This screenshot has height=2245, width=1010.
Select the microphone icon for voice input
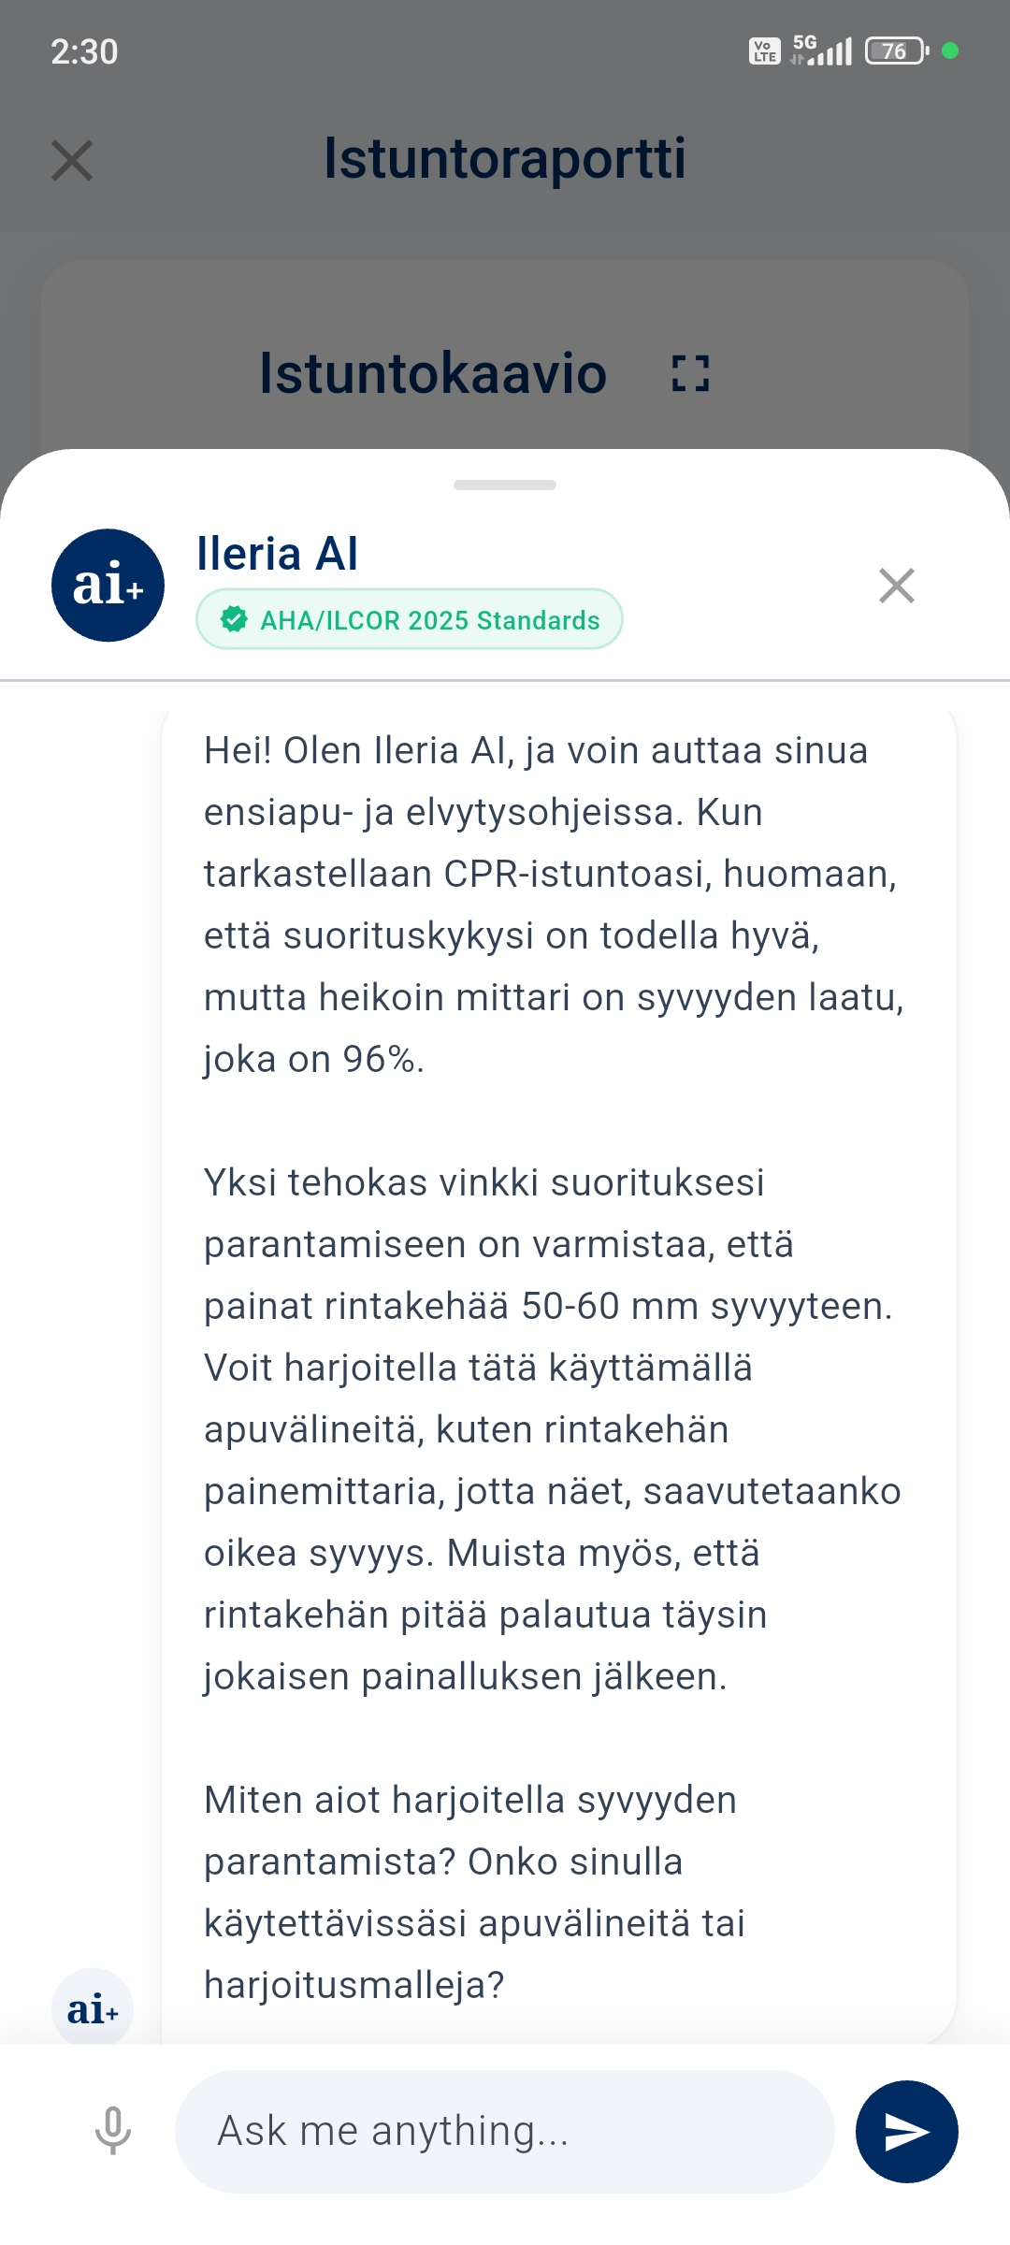[112, 2131]
